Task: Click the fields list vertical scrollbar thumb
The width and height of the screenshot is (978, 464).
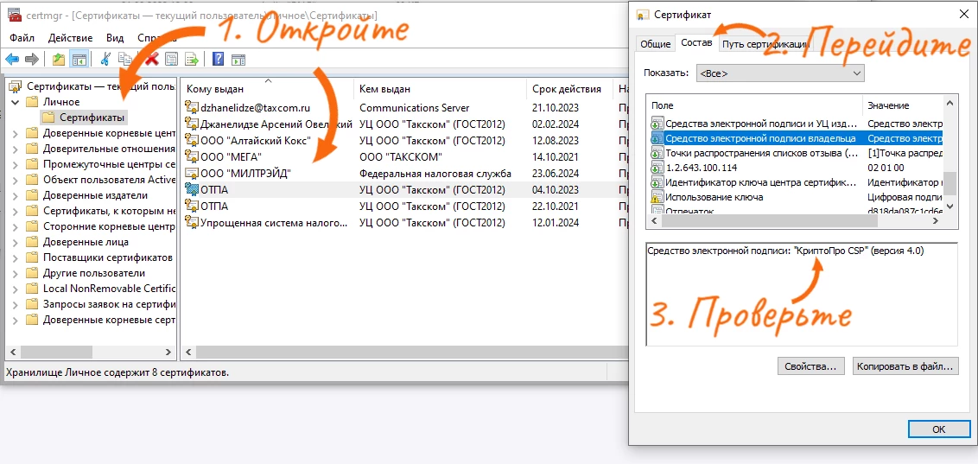Action: [x=950, y=183]
